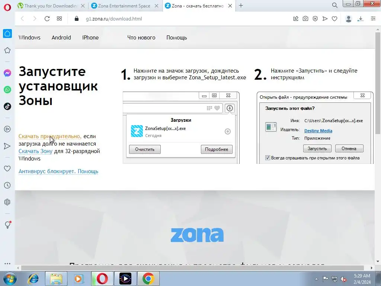Open the downloads toolbar icon
Screen dimensions: 381x286
(x=361, y=19)
